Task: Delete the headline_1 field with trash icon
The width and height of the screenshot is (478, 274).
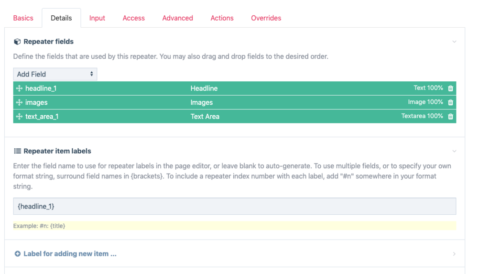Action: (450, 88)
